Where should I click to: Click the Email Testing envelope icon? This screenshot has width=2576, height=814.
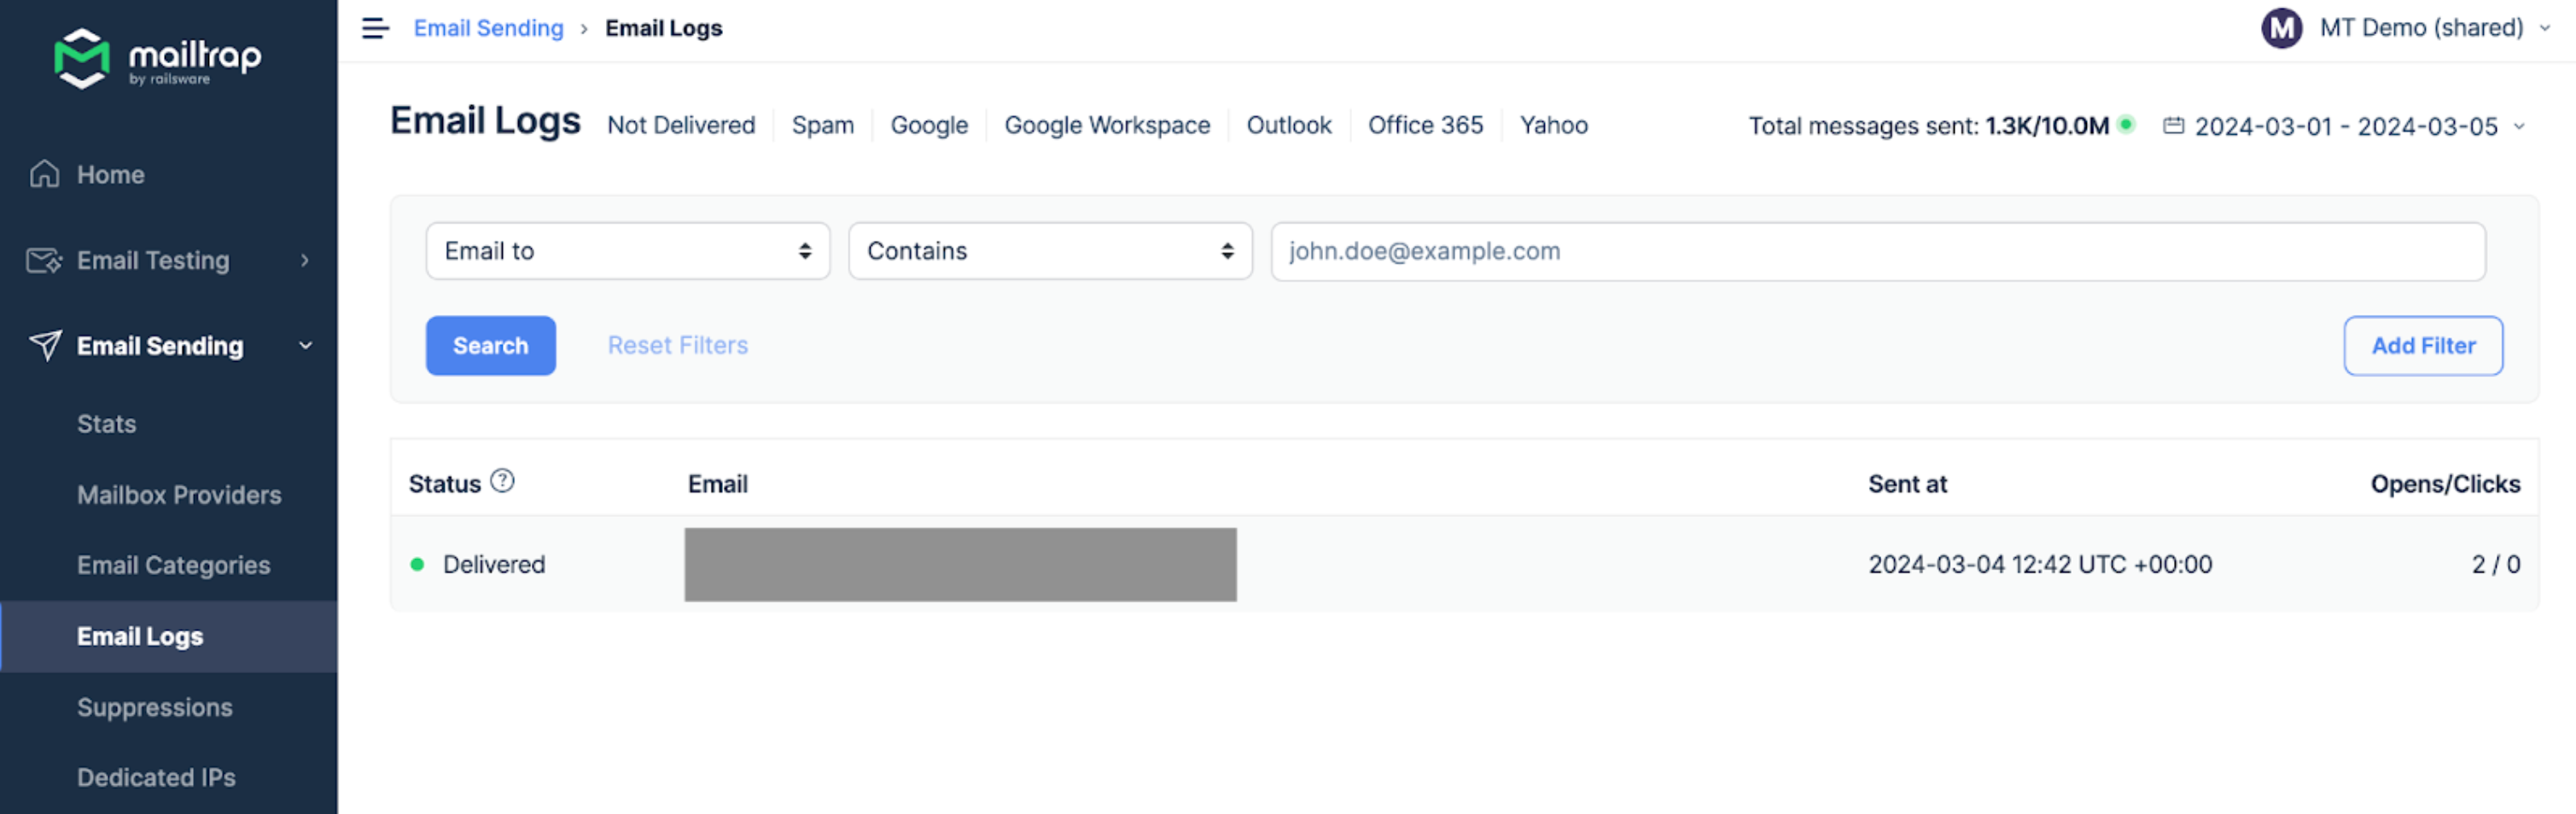point(44,260)
